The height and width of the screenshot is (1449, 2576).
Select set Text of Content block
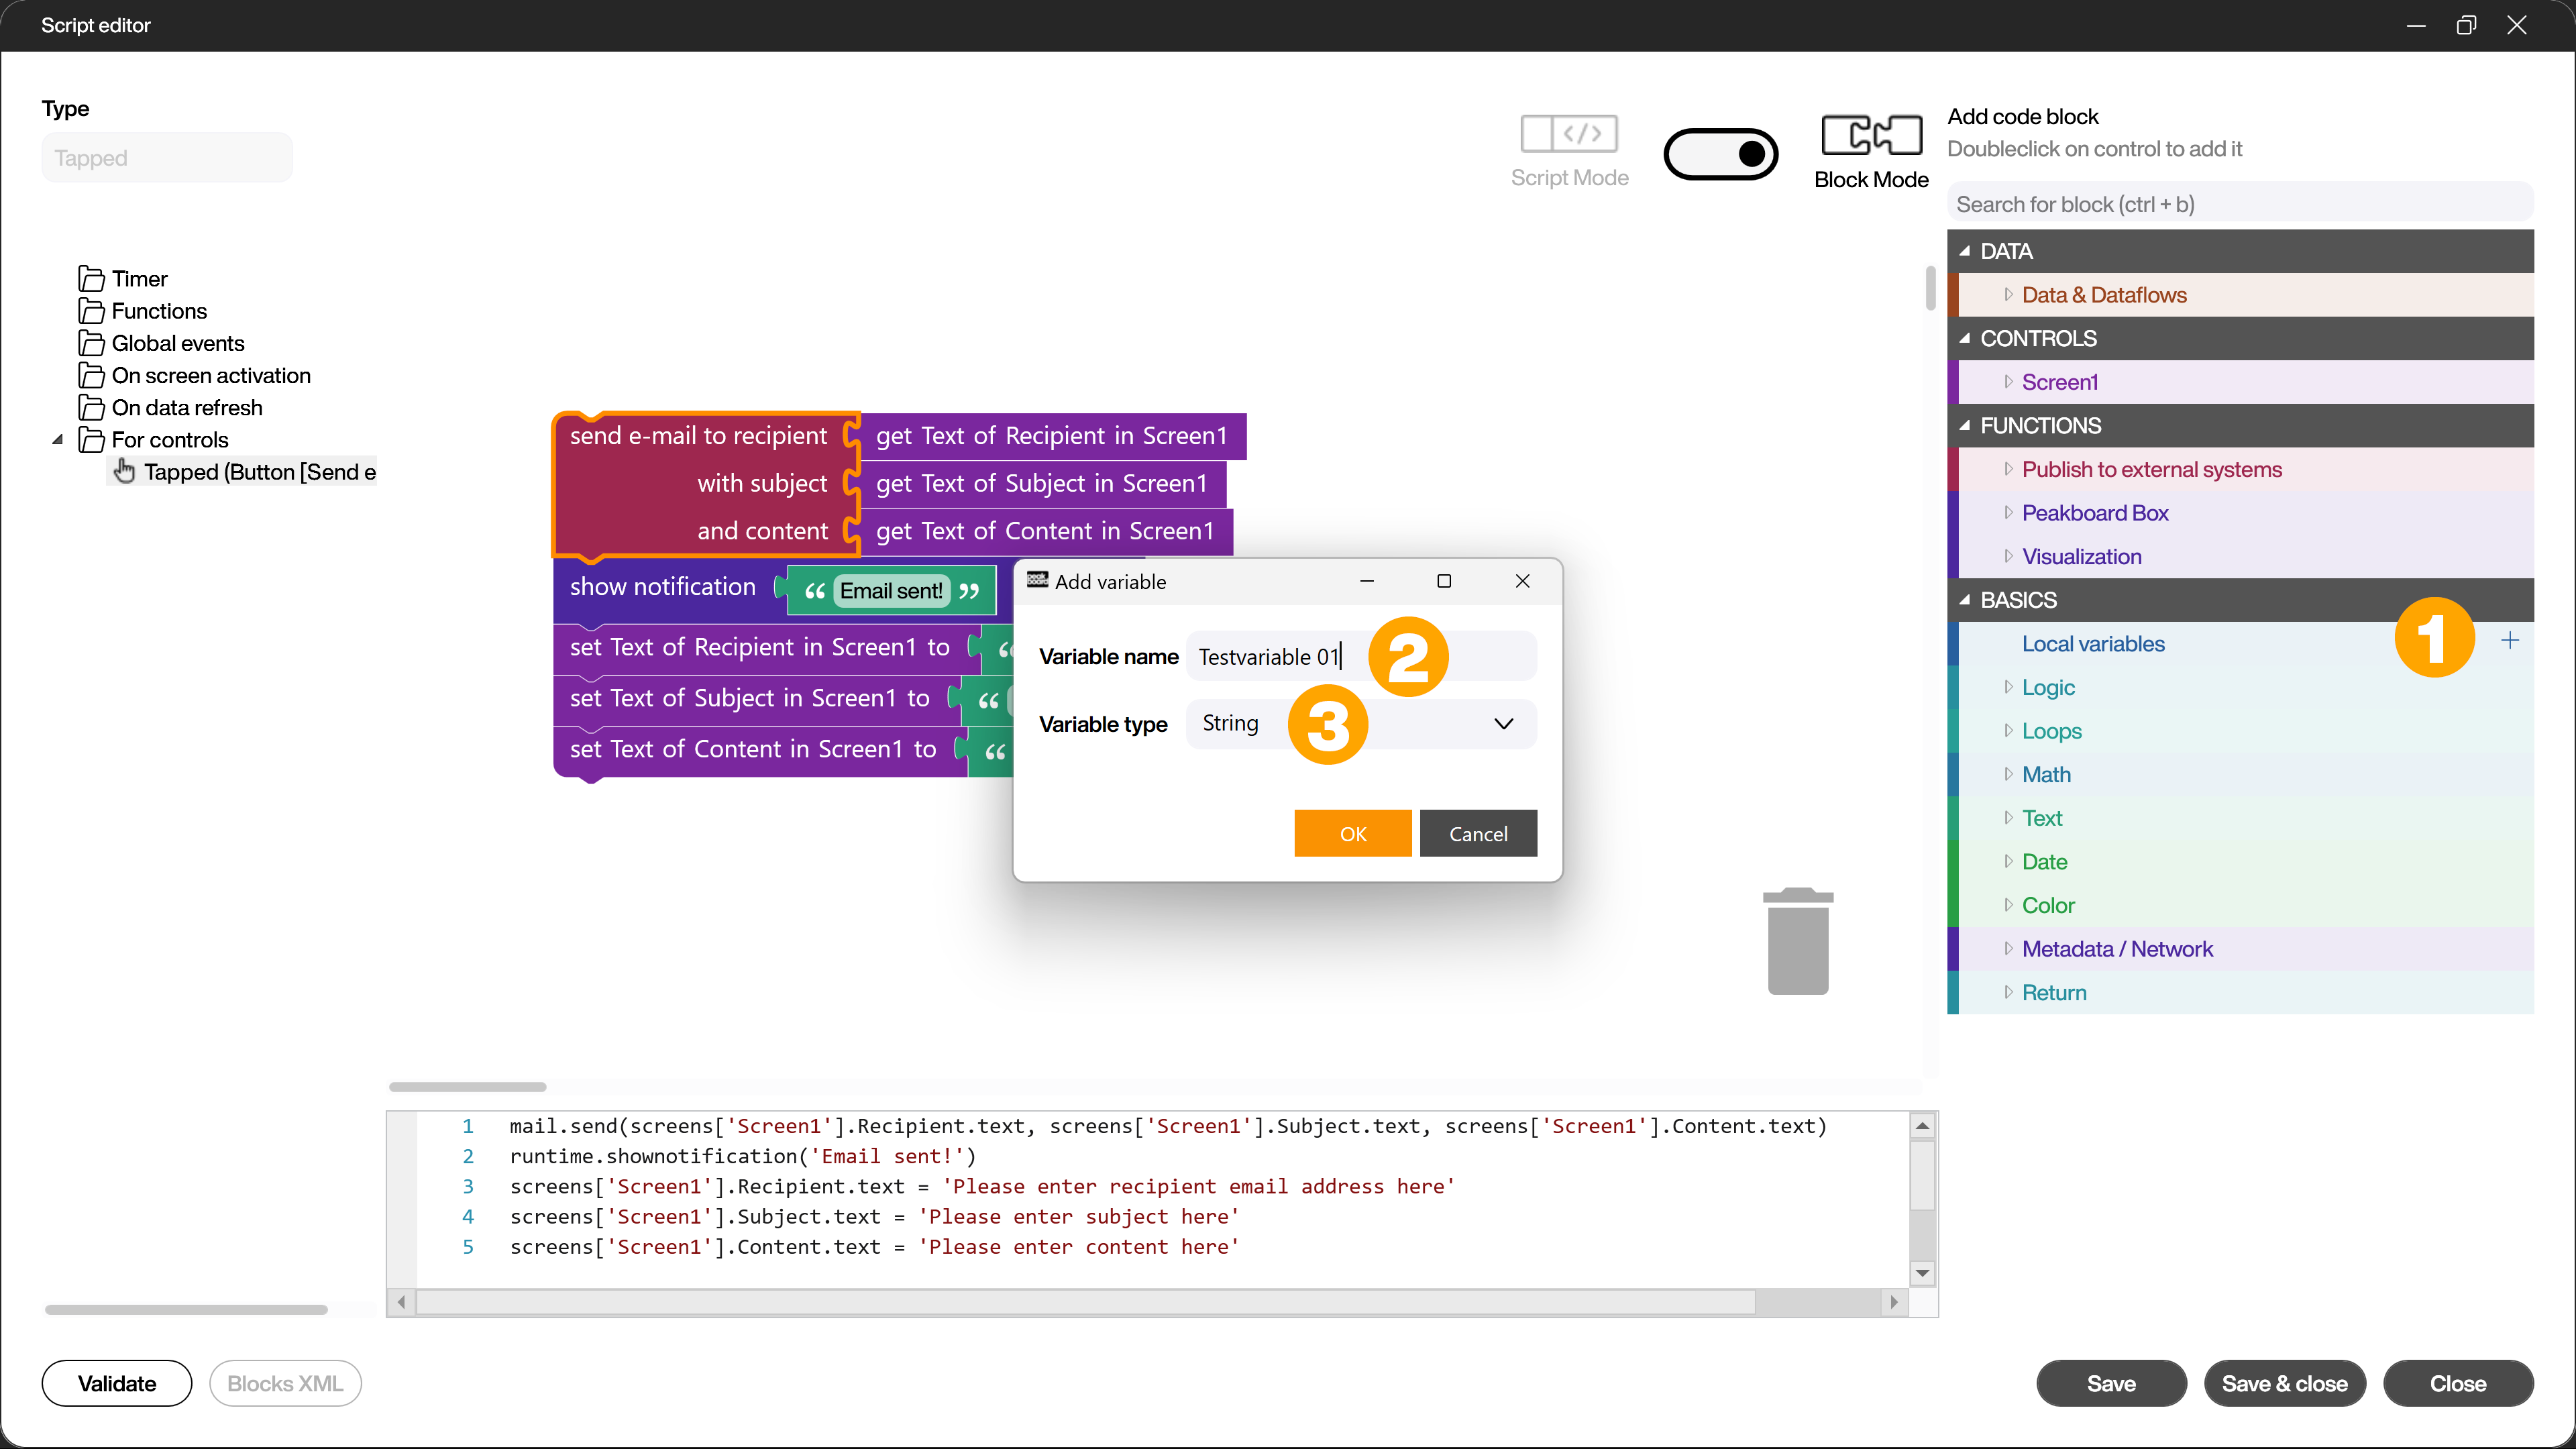point(752,749)
